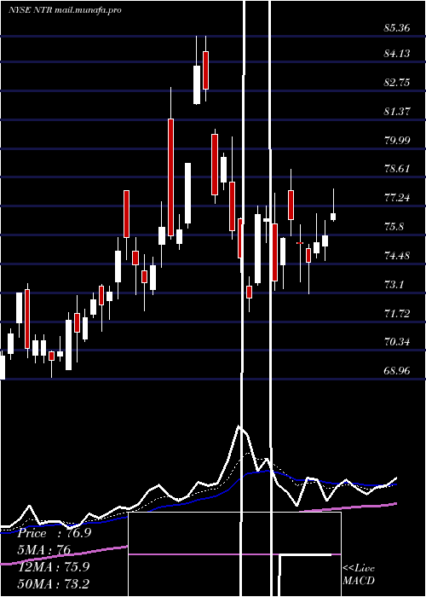Select the 73.1 price axis label
The height and width of the screenshot is (597, 426).
coord(394,284)
